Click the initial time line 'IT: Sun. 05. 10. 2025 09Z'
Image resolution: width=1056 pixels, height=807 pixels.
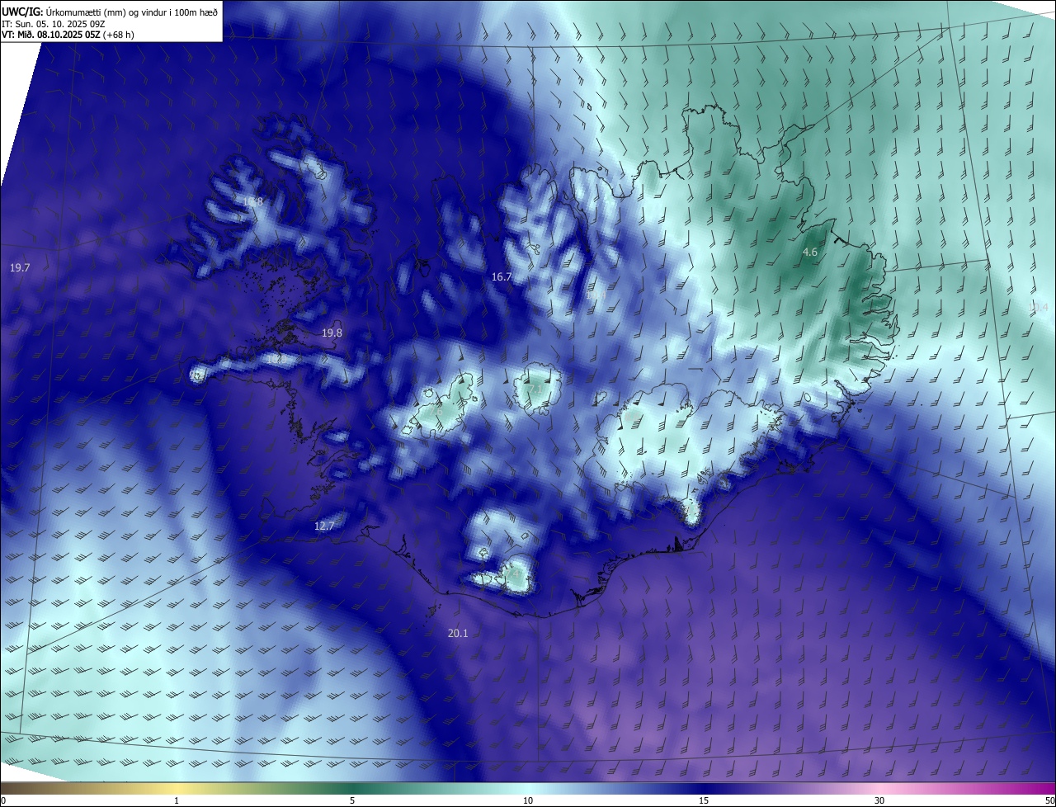(x=54, y=24)
